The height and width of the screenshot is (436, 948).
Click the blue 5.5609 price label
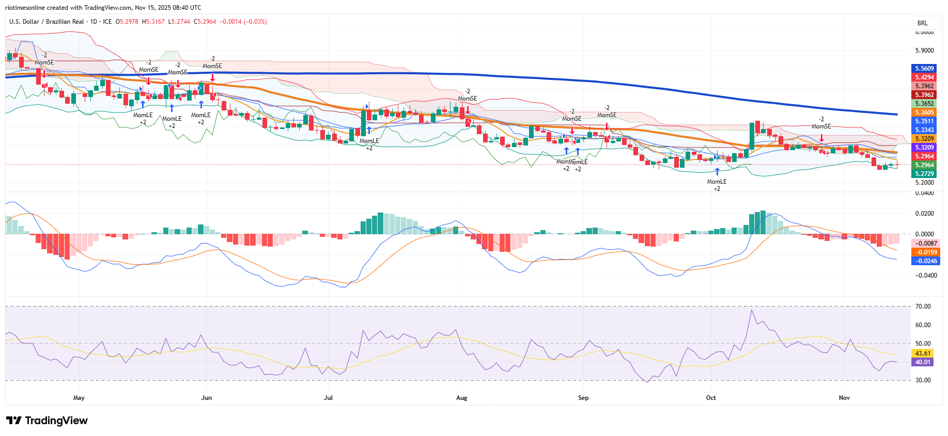tap(924, 69)
